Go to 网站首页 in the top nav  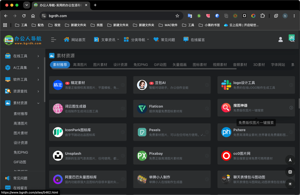75,40
